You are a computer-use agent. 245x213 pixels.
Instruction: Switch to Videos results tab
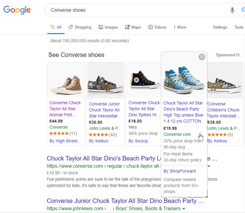(x=157, y=27)
